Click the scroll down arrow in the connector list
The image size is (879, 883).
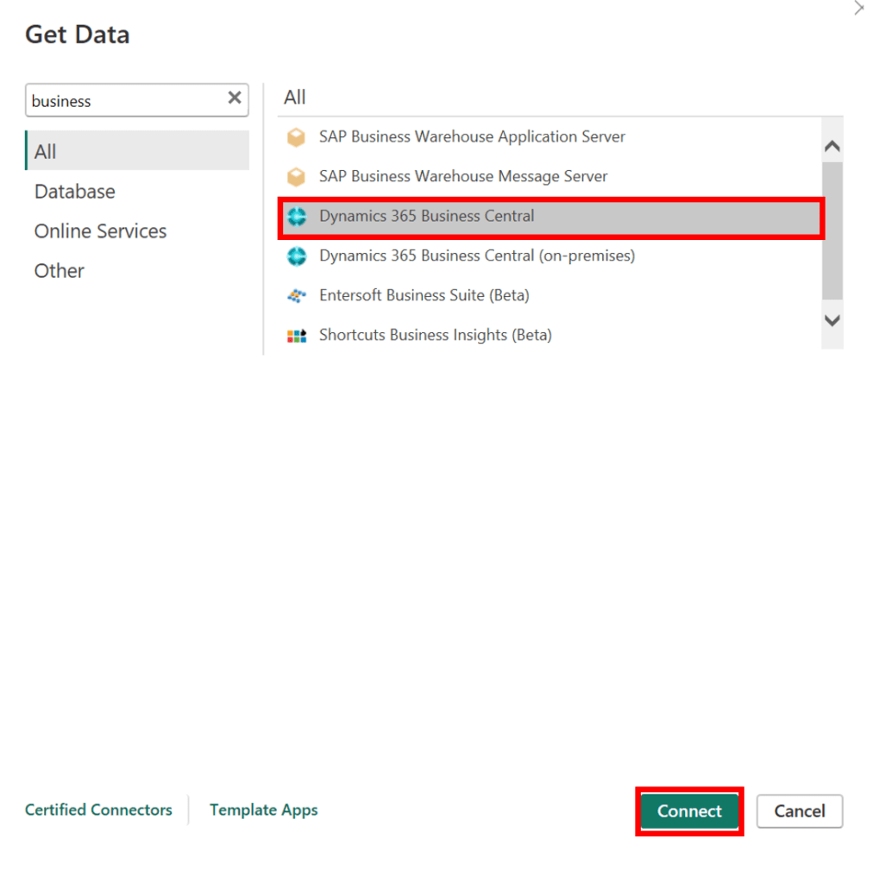click(832, 320)
